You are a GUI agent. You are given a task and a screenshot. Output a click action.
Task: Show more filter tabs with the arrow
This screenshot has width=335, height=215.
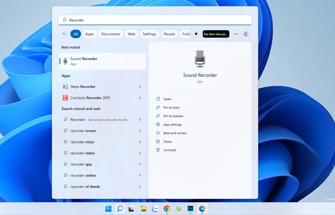[x=196, y=34]
